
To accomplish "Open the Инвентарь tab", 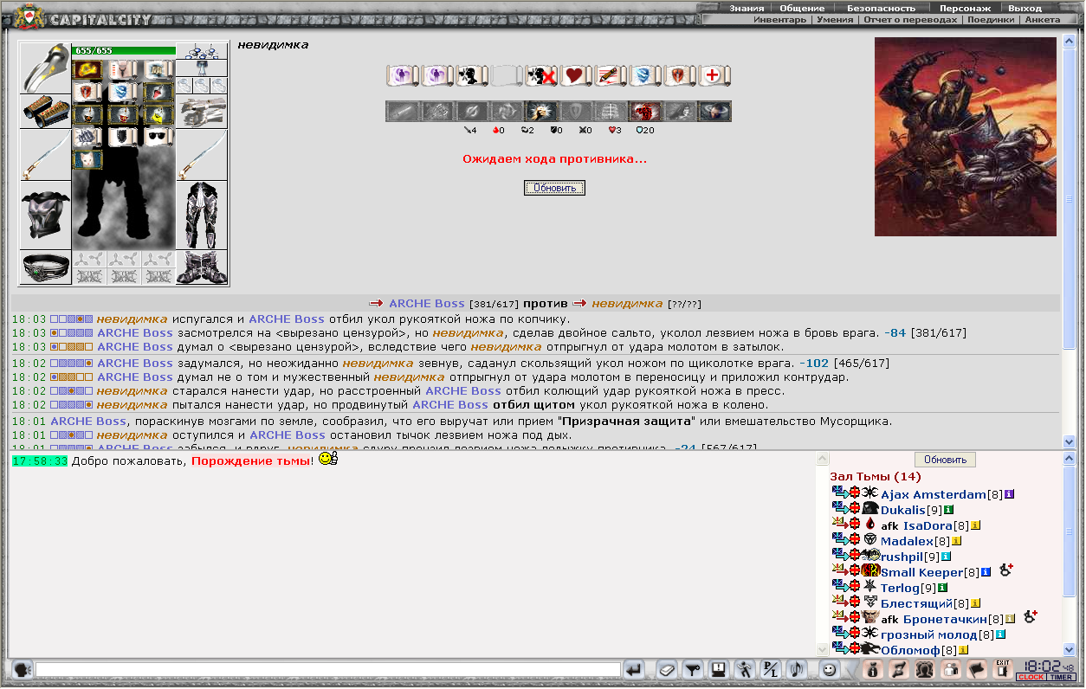I will (x=780, y=19).
